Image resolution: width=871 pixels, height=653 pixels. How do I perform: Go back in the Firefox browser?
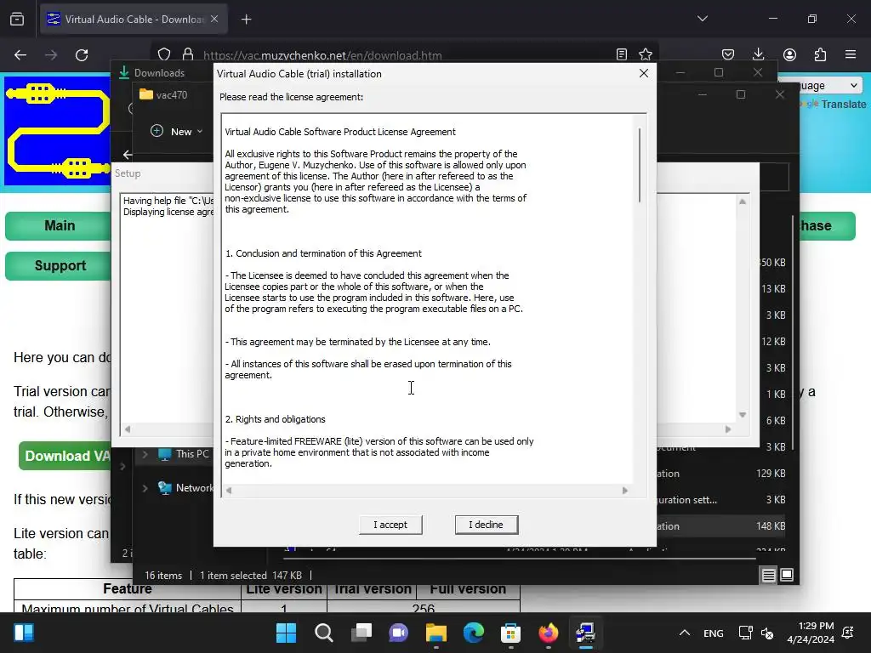point(20,54)
